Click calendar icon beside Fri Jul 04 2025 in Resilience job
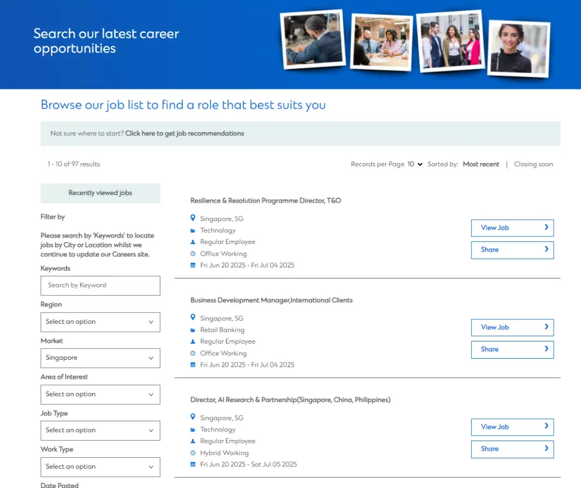581x488 pixels. (193, 266)
